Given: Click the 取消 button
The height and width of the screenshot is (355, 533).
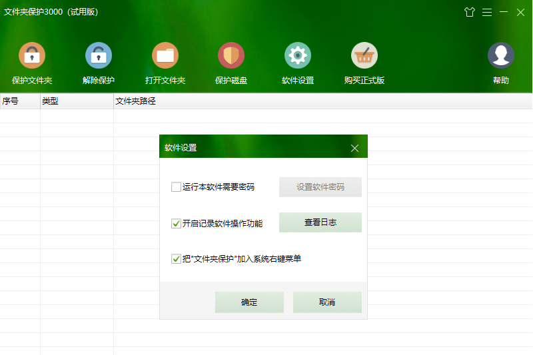Looking at the screenshot, I should pos(327,302).
